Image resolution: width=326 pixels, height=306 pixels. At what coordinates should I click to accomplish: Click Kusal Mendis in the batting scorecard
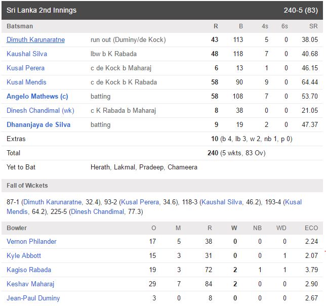[x=26, y=82]
